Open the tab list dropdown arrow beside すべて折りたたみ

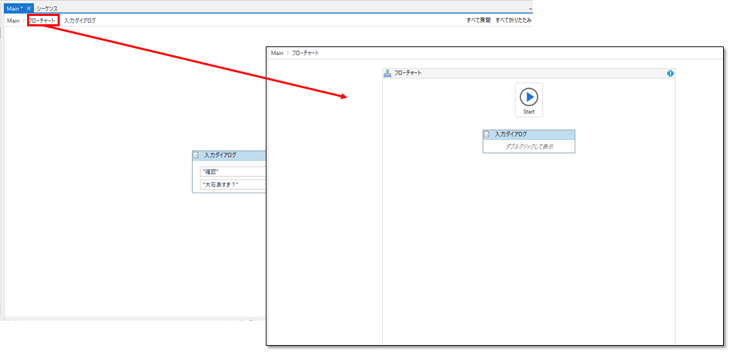(x=530, y=9)
